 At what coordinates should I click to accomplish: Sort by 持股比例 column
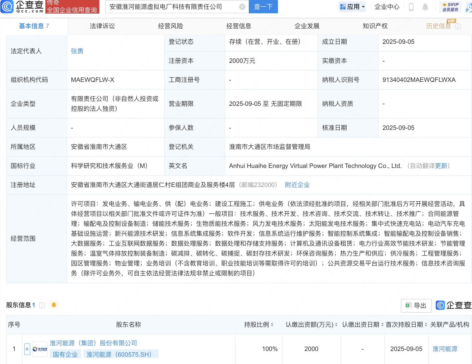pyautogui.click(x=272, y=325)
